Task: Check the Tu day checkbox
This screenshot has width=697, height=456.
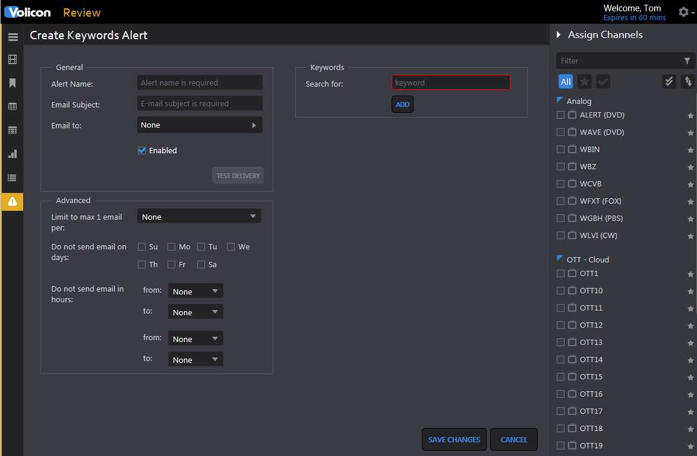Action: (x=201, y=247)
